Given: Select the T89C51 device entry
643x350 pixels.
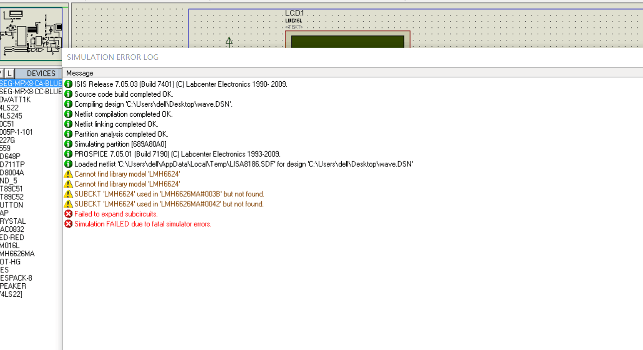Looking at the screenshot, I should click(x=11, y=189).
